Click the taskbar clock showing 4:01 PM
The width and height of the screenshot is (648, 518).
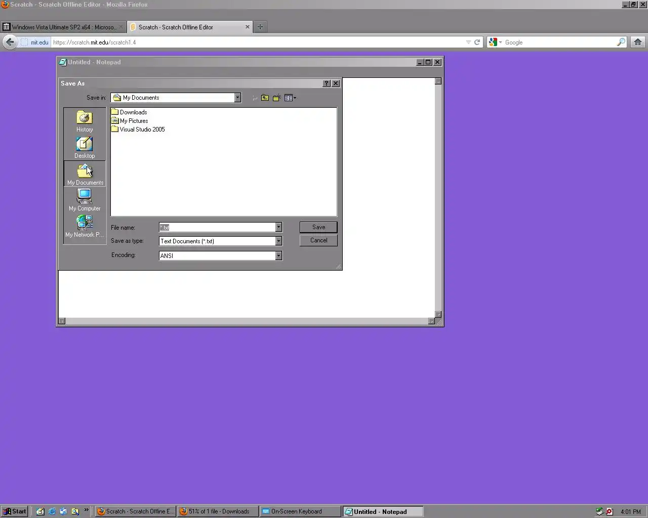coord(631,512)
